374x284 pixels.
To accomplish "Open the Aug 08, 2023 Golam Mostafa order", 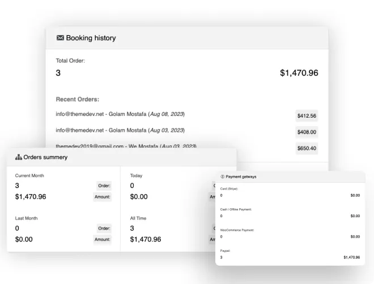I will (x=120, y=114).
